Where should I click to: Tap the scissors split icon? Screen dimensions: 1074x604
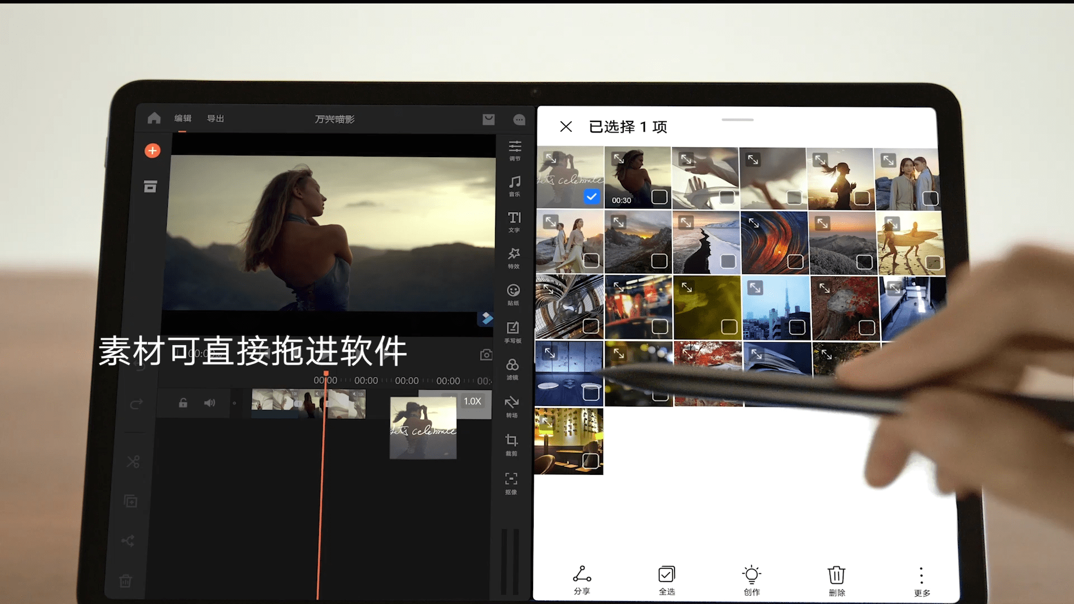tap(133, 461)
